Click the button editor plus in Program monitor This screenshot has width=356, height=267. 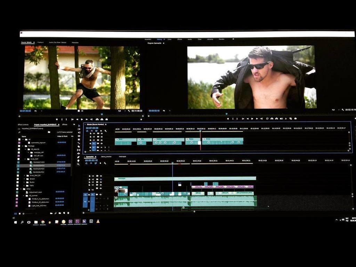point(355,119)
